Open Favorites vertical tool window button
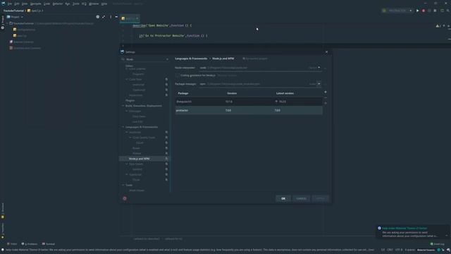Viewport: 451px width, 254px height. [3, 231]
